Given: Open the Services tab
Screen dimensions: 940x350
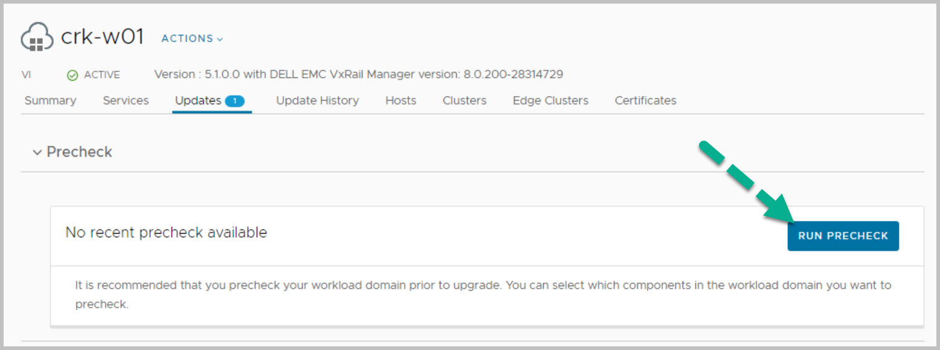Looking at the screenshot, I should (x=126, y=101).
